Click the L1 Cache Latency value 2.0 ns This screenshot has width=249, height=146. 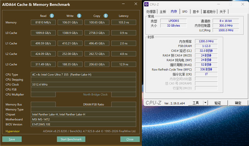[x=124, y=43]
